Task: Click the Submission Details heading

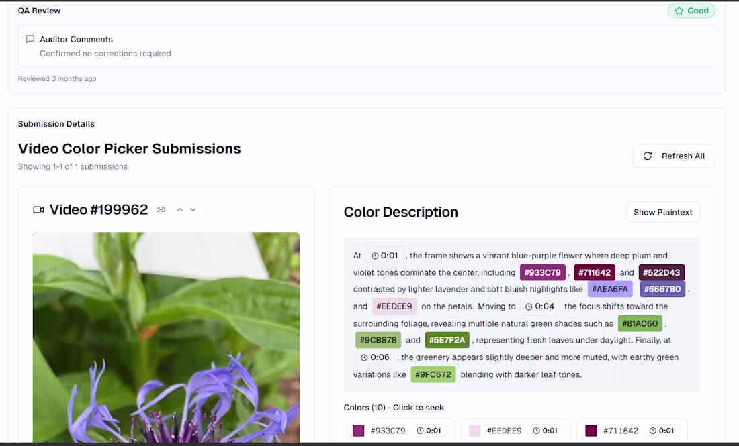Action: [x=56, y=124]
